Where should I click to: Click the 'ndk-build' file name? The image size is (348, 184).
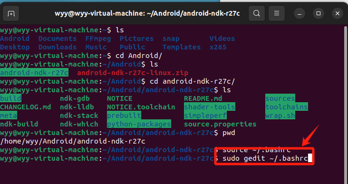19,124
